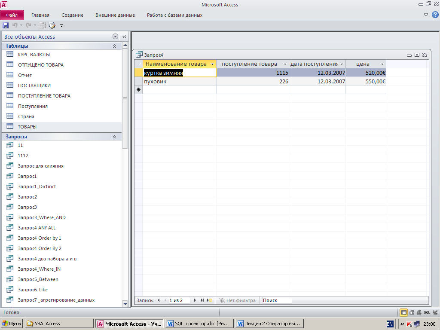Click the Undo arrow in quick access toolbar
The height and width of the screenshot is (330, 440).
click(x=15, y=25)
